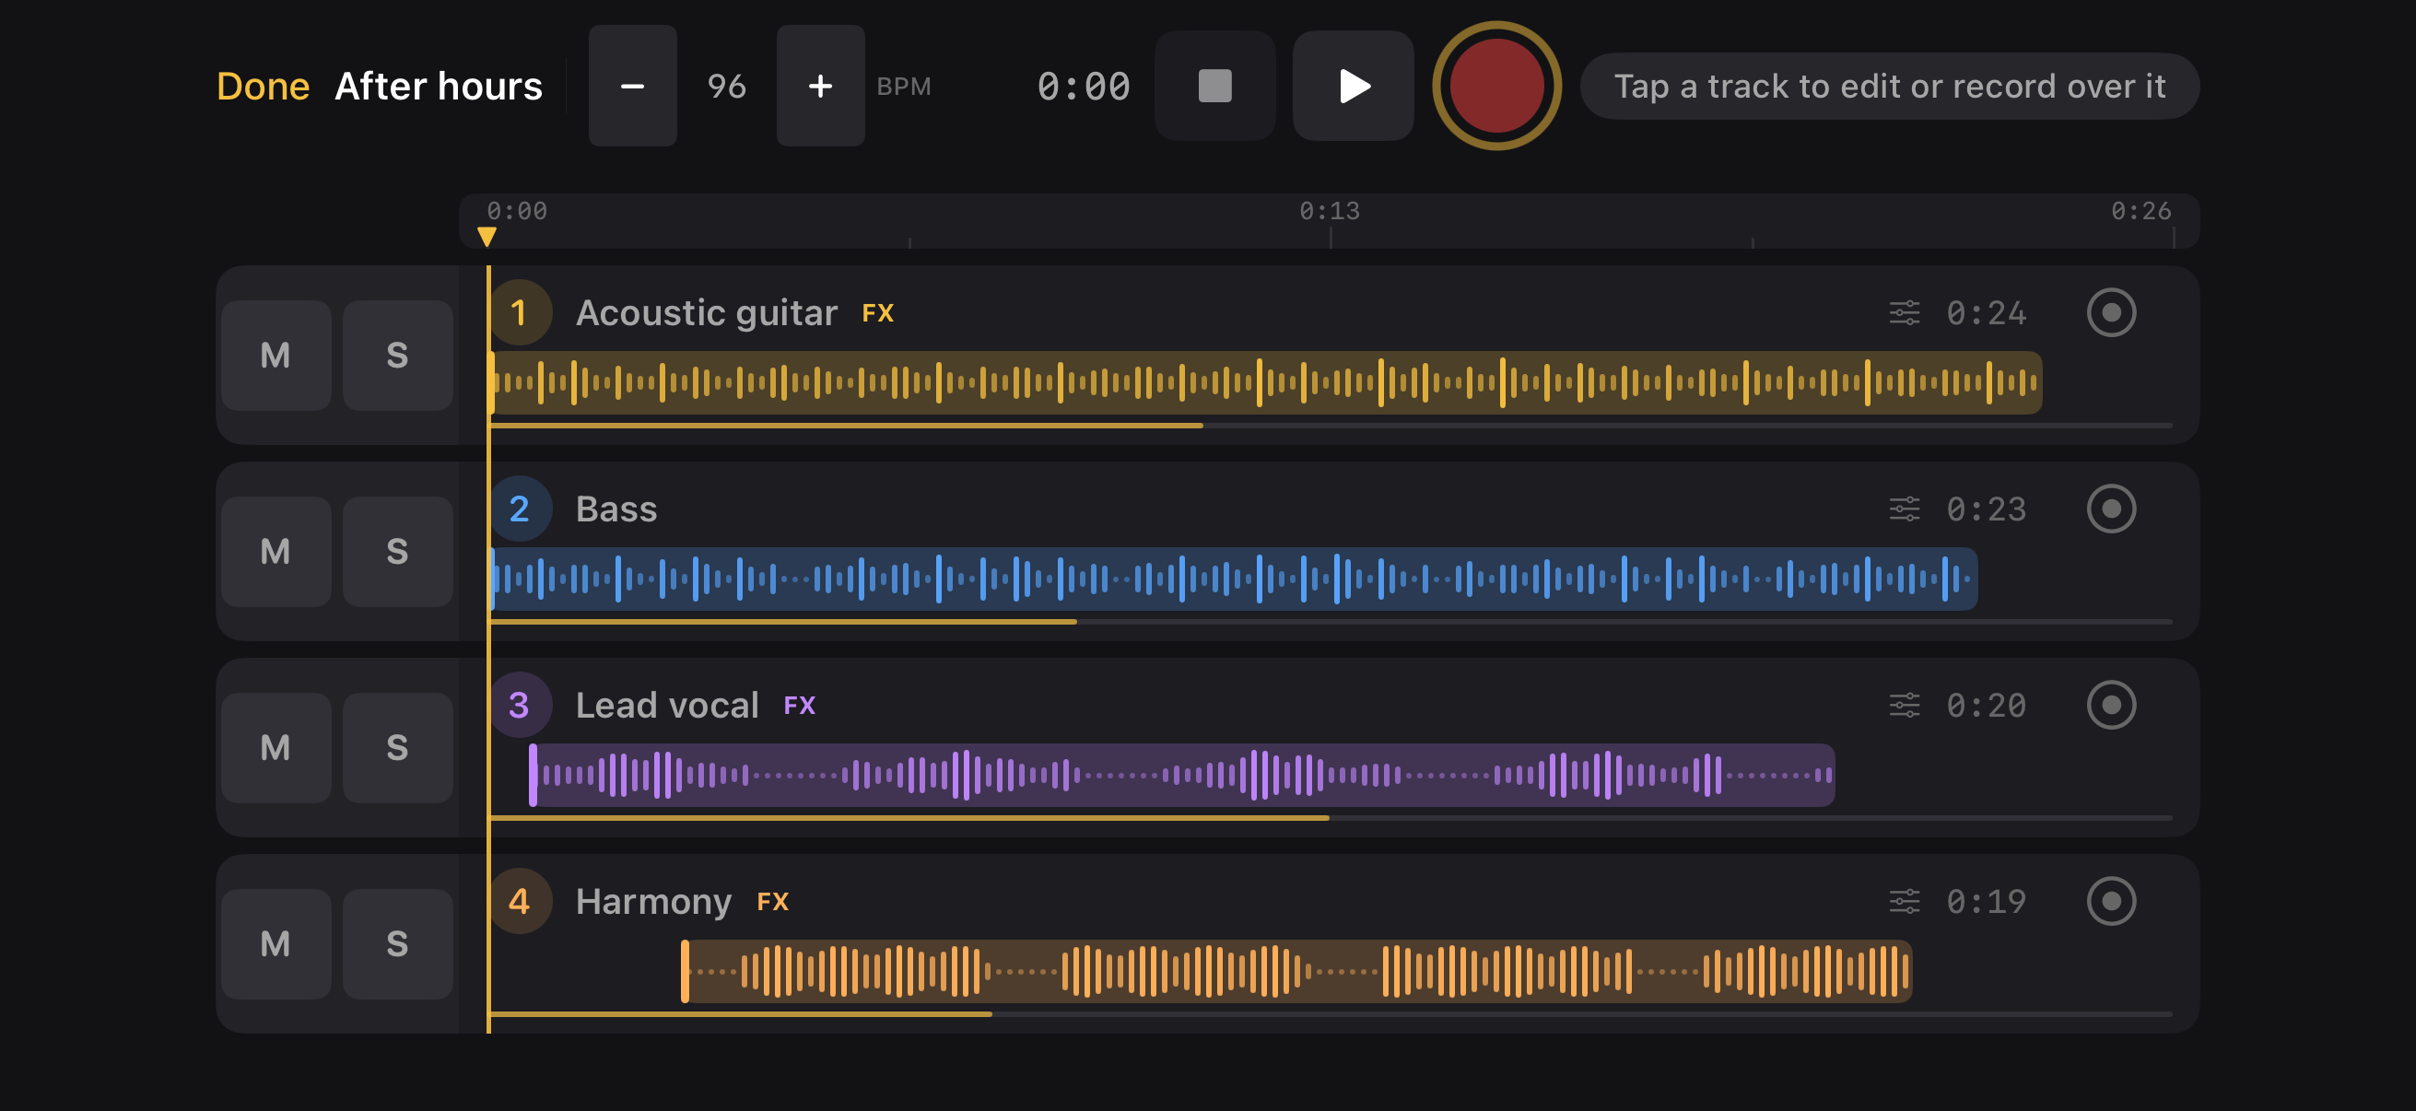The height and width of the screenshot is (1111, 2416).
Task: Solo the Lead vocal track
Action: 398,747
